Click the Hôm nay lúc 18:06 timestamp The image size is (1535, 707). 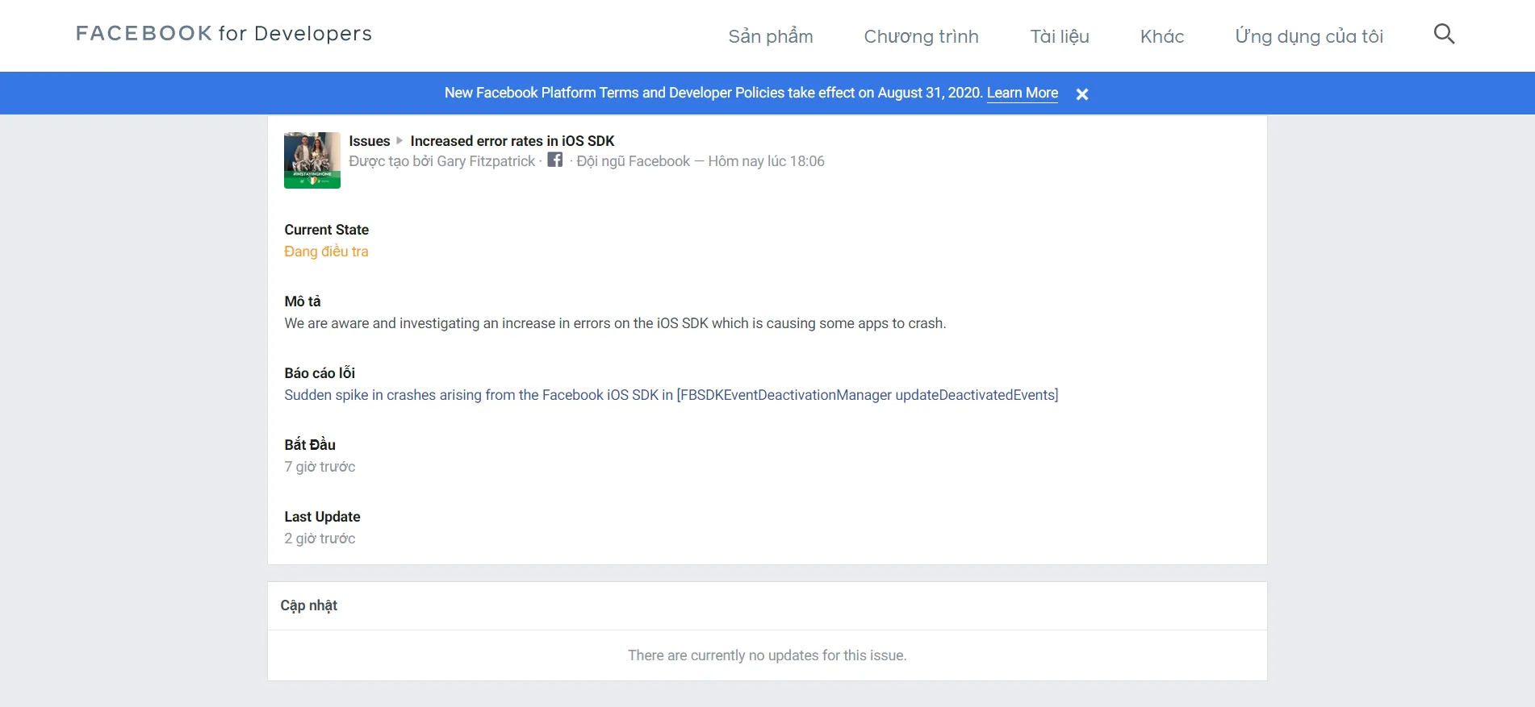pyautogui.click(x=767, y=161)
